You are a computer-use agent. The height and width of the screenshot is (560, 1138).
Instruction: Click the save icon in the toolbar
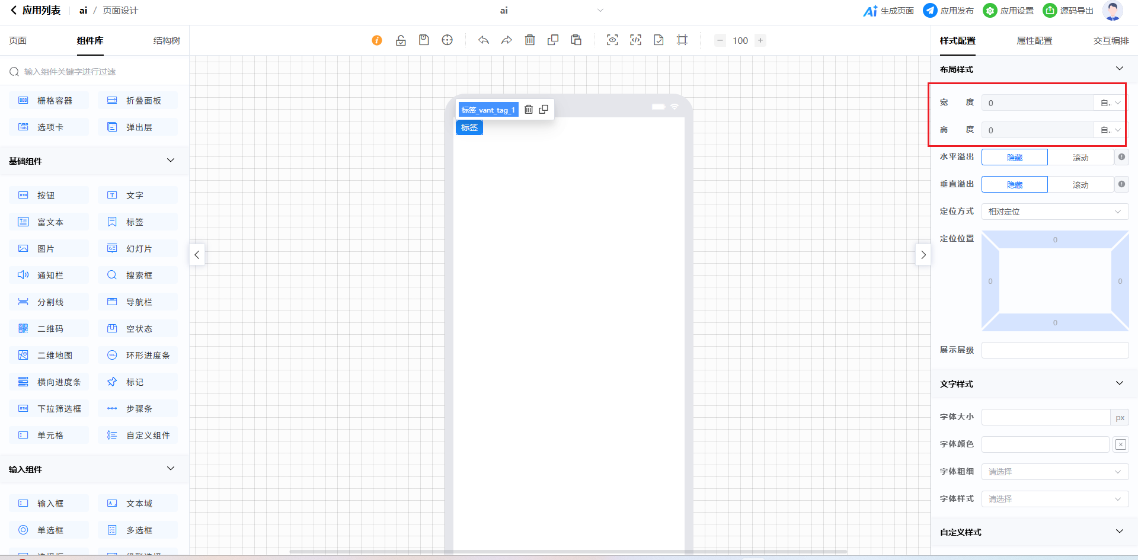click(424, 40)
